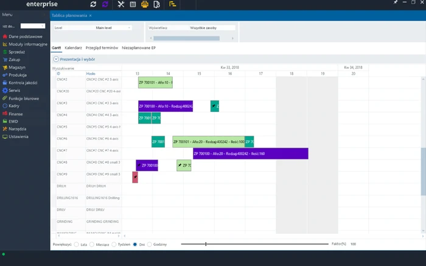Open the Idz do combo box
Image resolution: width=426 pixels, height=266 pixels.
pyautogui.click(x=33, y=26)
